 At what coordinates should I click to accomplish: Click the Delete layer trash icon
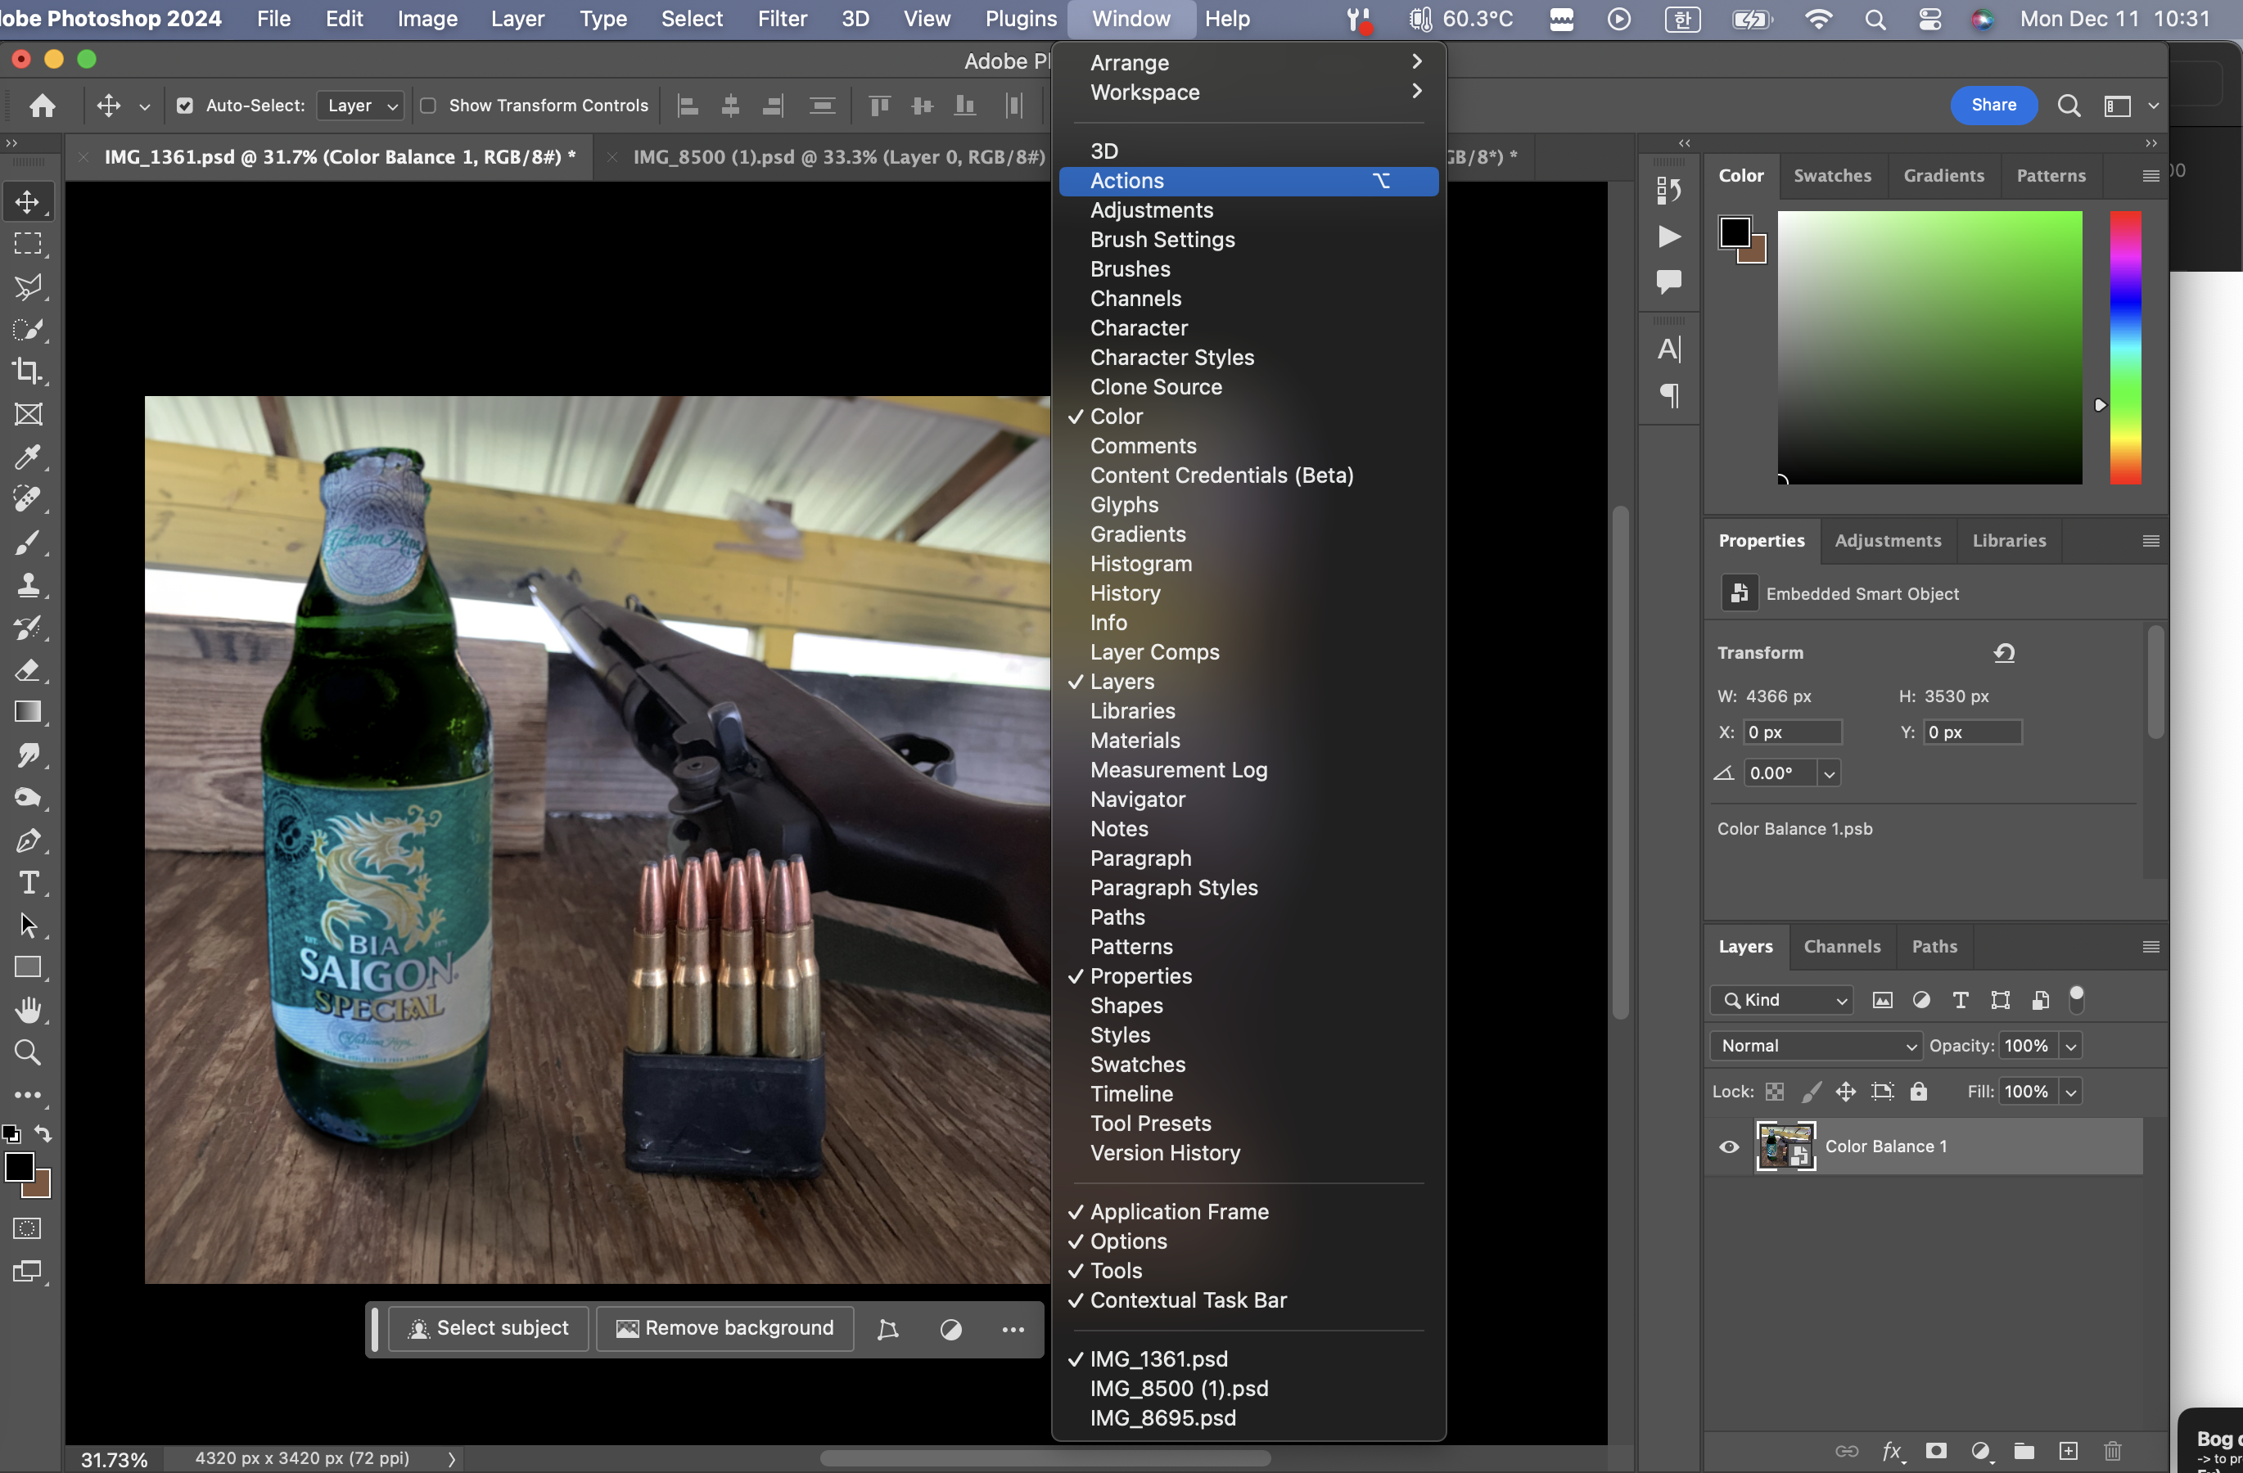2112,1450
